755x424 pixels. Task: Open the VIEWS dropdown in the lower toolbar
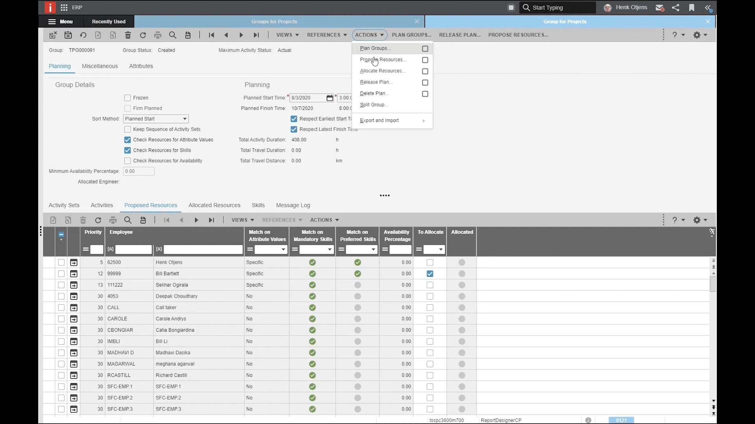(242, 220)
